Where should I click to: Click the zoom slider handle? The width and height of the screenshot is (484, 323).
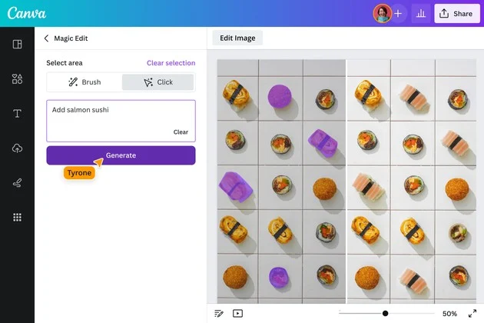pos(385,314)
